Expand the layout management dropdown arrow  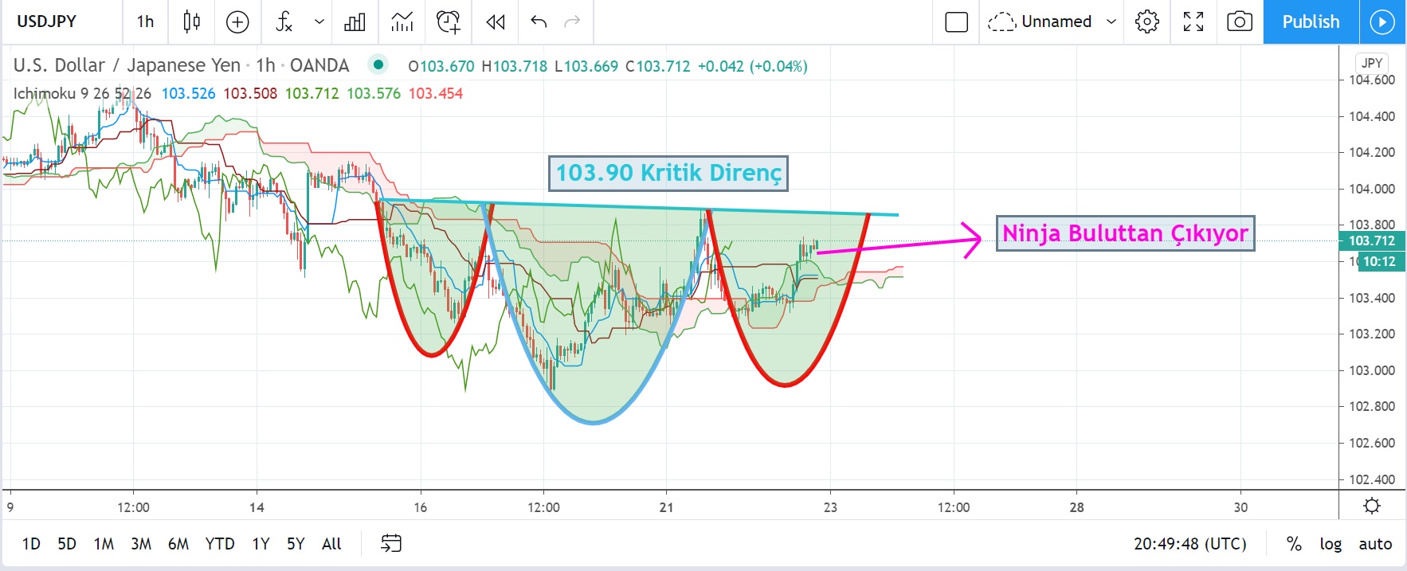click(1111, 22)
